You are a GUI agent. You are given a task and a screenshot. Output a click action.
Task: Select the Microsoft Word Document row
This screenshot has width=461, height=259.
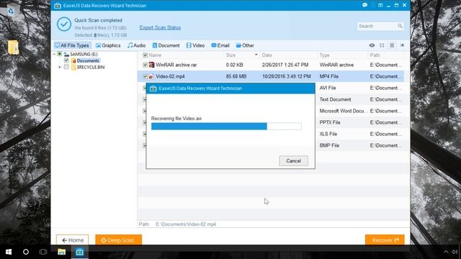[359, 111]
